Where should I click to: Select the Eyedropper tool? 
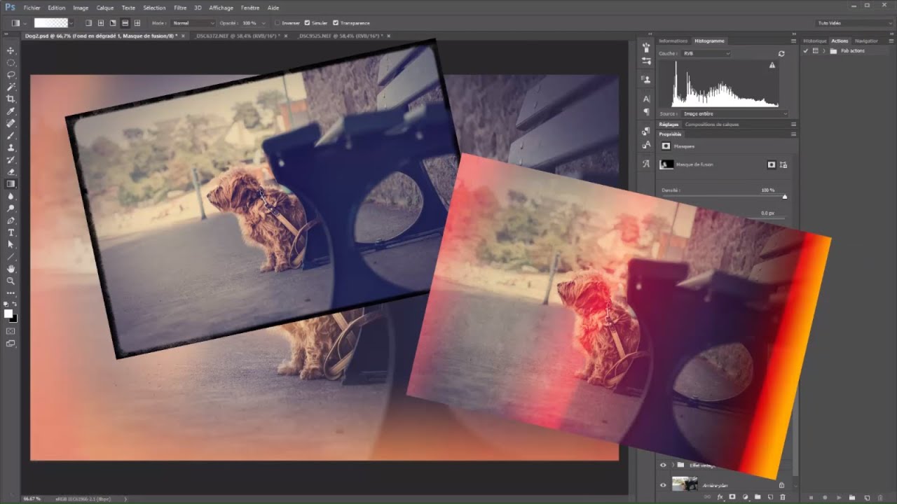tap(11, 111)
